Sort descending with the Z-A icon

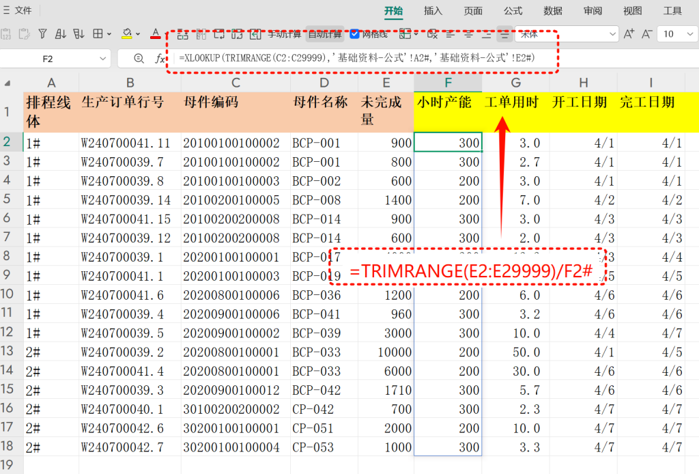pos(79,34)
